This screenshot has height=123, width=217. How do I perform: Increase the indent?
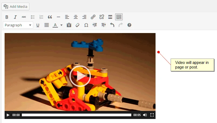coord(104,25)
